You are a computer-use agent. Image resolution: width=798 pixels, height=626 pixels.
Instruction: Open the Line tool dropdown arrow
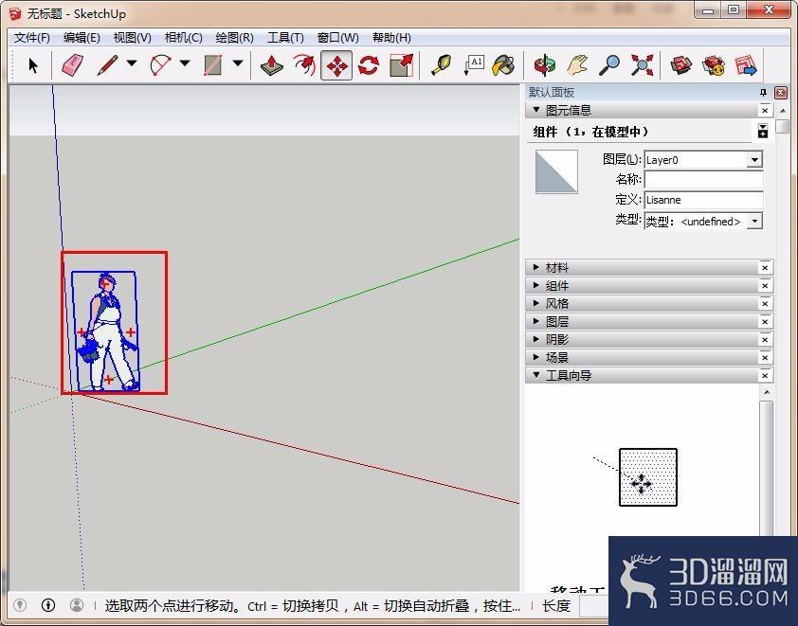pos(132,63)
